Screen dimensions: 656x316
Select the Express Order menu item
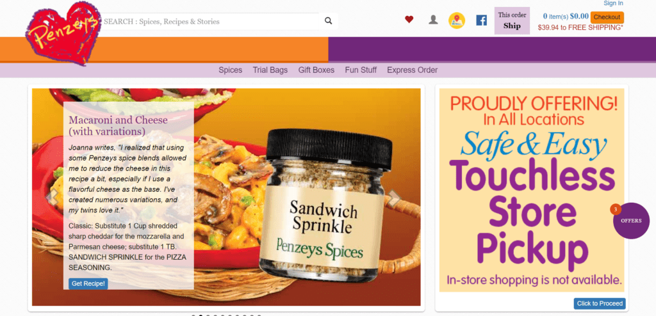pos(412,70)
